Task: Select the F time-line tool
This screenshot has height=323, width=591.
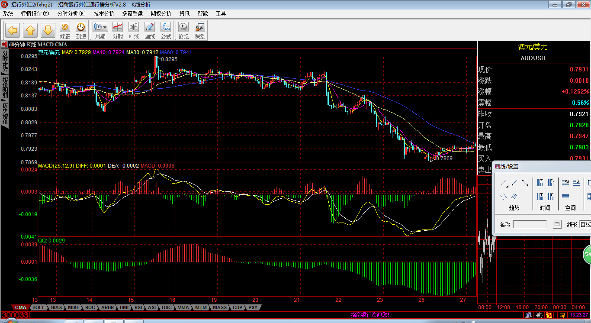Action: (540, 183)
